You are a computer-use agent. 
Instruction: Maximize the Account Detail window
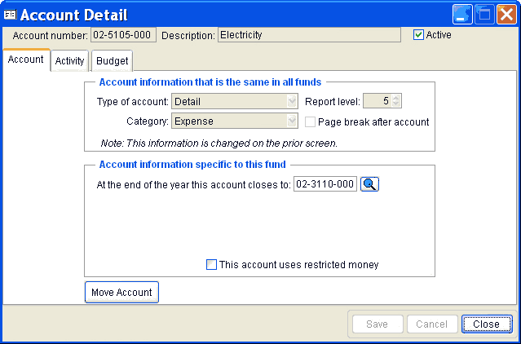pos(484,15)
